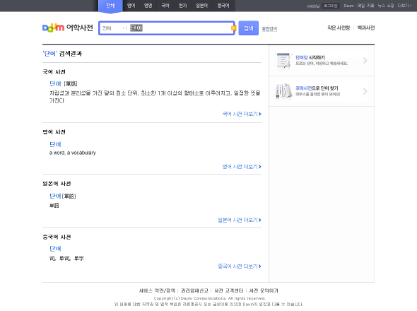Click 'a word, a vocabulary' definition text
This screenshot has height=311, width=417.
[72, 153]
